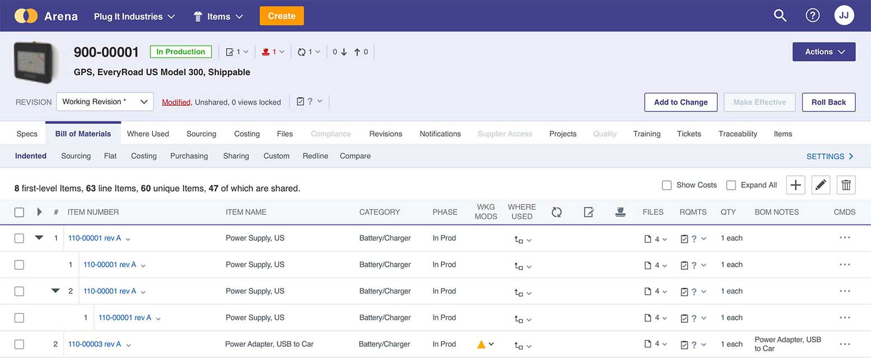Open the commands ellipsis on Power Adapter row
This screenshot has height=358, width=871.
click(x=845, y=344)
